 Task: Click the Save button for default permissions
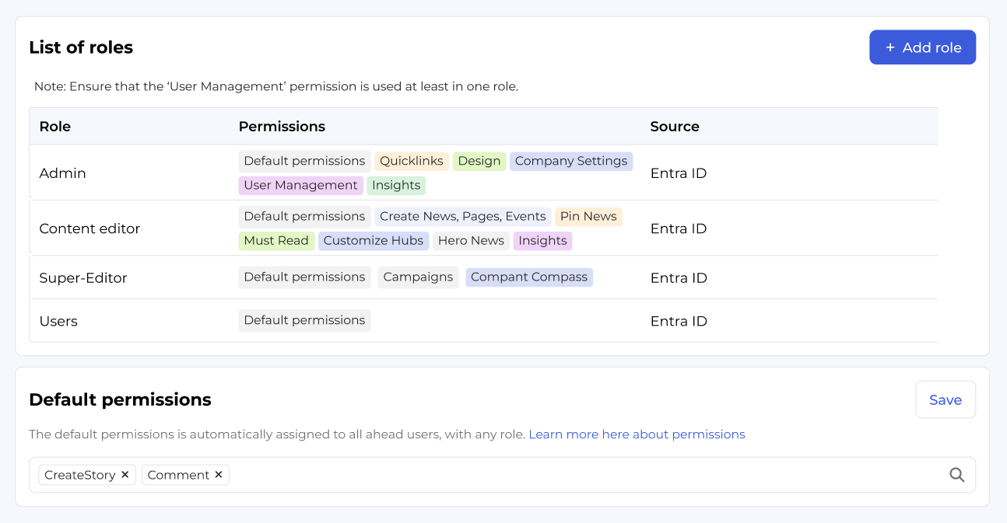[945, 399]
